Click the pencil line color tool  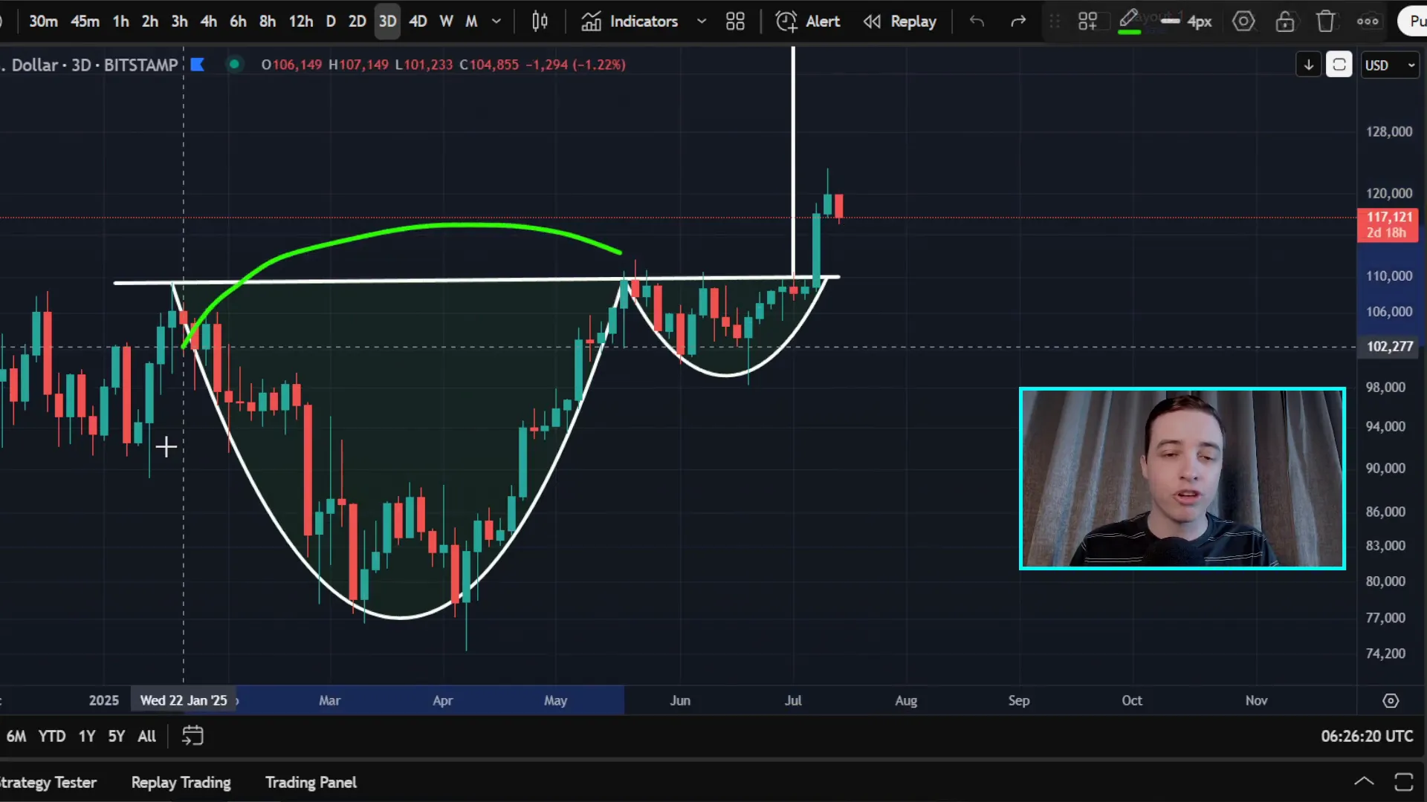(x=1129, y=22)
